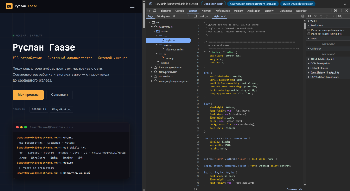Close the style.css editor tab
This screenshot has height=191, width=350.
(225, 16)
